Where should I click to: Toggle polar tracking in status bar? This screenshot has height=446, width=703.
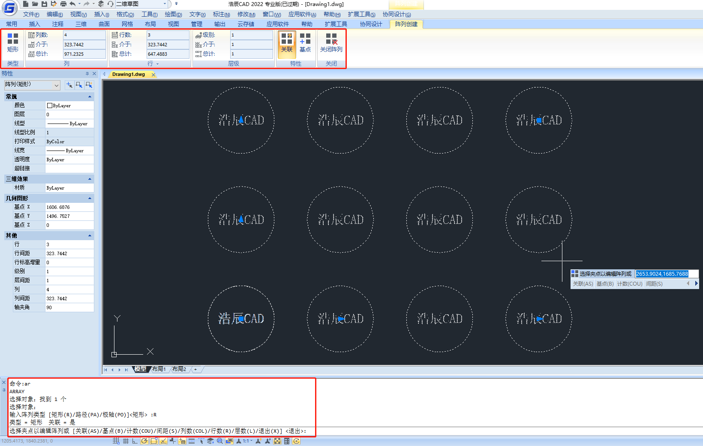tap(144, 441)
